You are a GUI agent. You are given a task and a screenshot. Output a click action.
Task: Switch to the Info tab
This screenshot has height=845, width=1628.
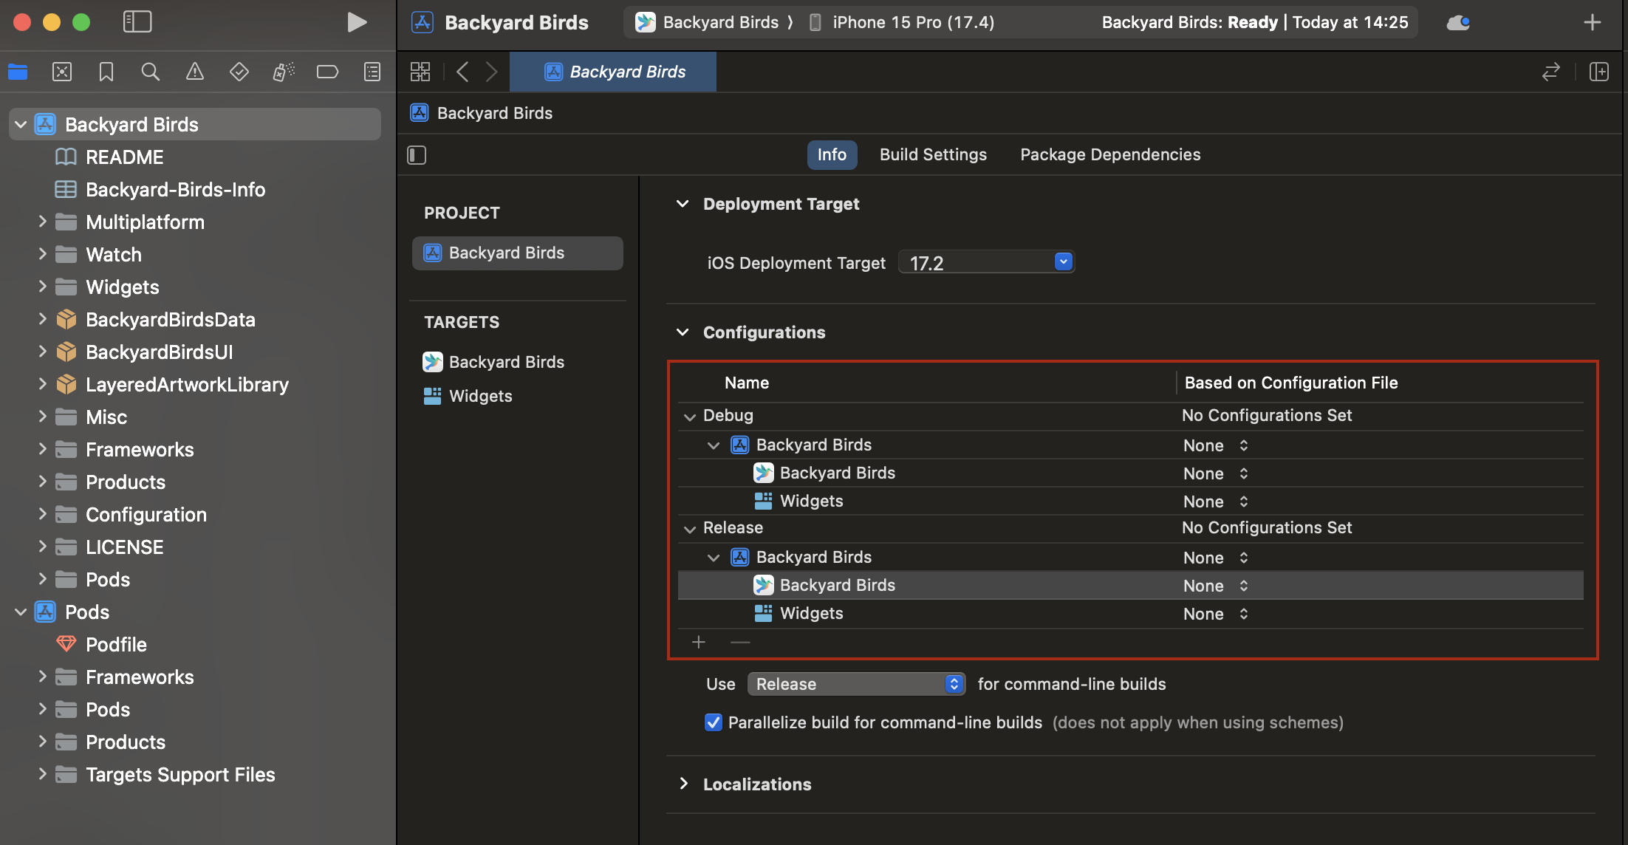[x=832, y=154]
